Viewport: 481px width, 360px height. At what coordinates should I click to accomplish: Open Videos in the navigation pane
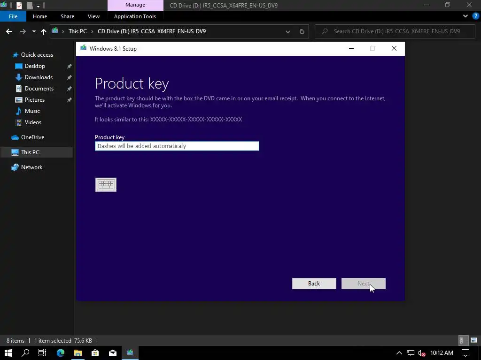(x=33, y=122)
